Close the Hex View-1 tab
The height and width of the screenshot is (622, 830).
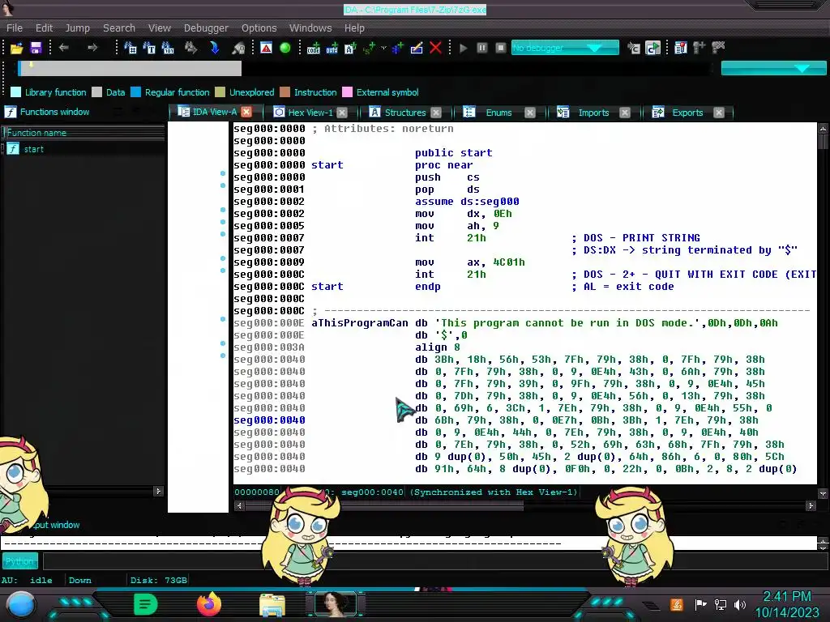[342, 113]
